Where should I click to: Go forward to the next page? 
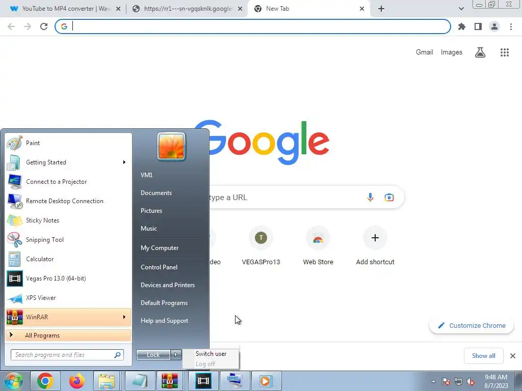[28, 26]
